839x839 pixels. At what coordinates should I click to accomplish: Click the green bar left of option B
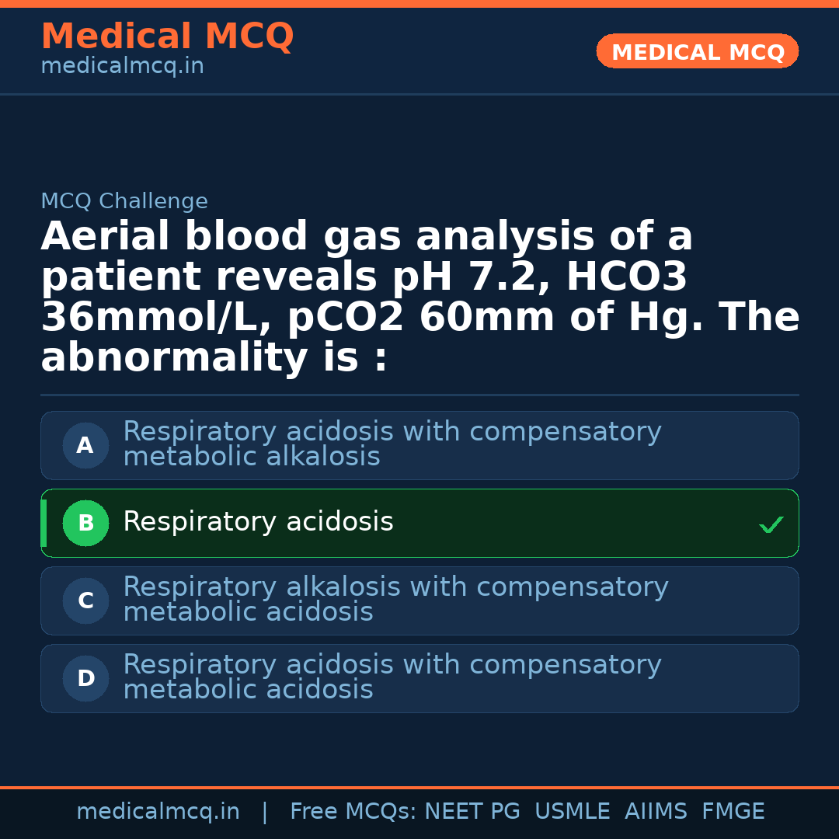click(44, 524)
